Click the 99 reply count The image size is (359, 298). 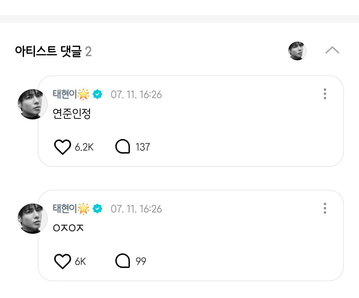[x=141, y=261]
